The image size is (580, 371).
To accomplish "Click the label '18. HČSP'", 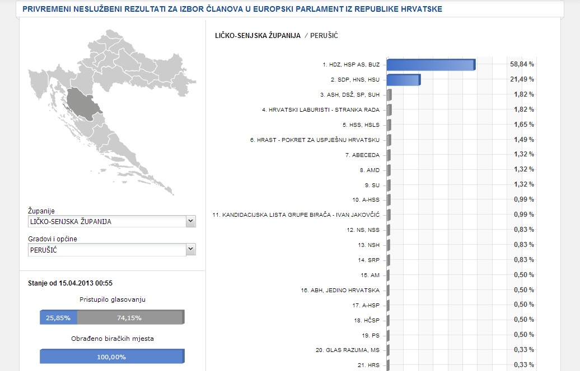I will click(367, 320).
